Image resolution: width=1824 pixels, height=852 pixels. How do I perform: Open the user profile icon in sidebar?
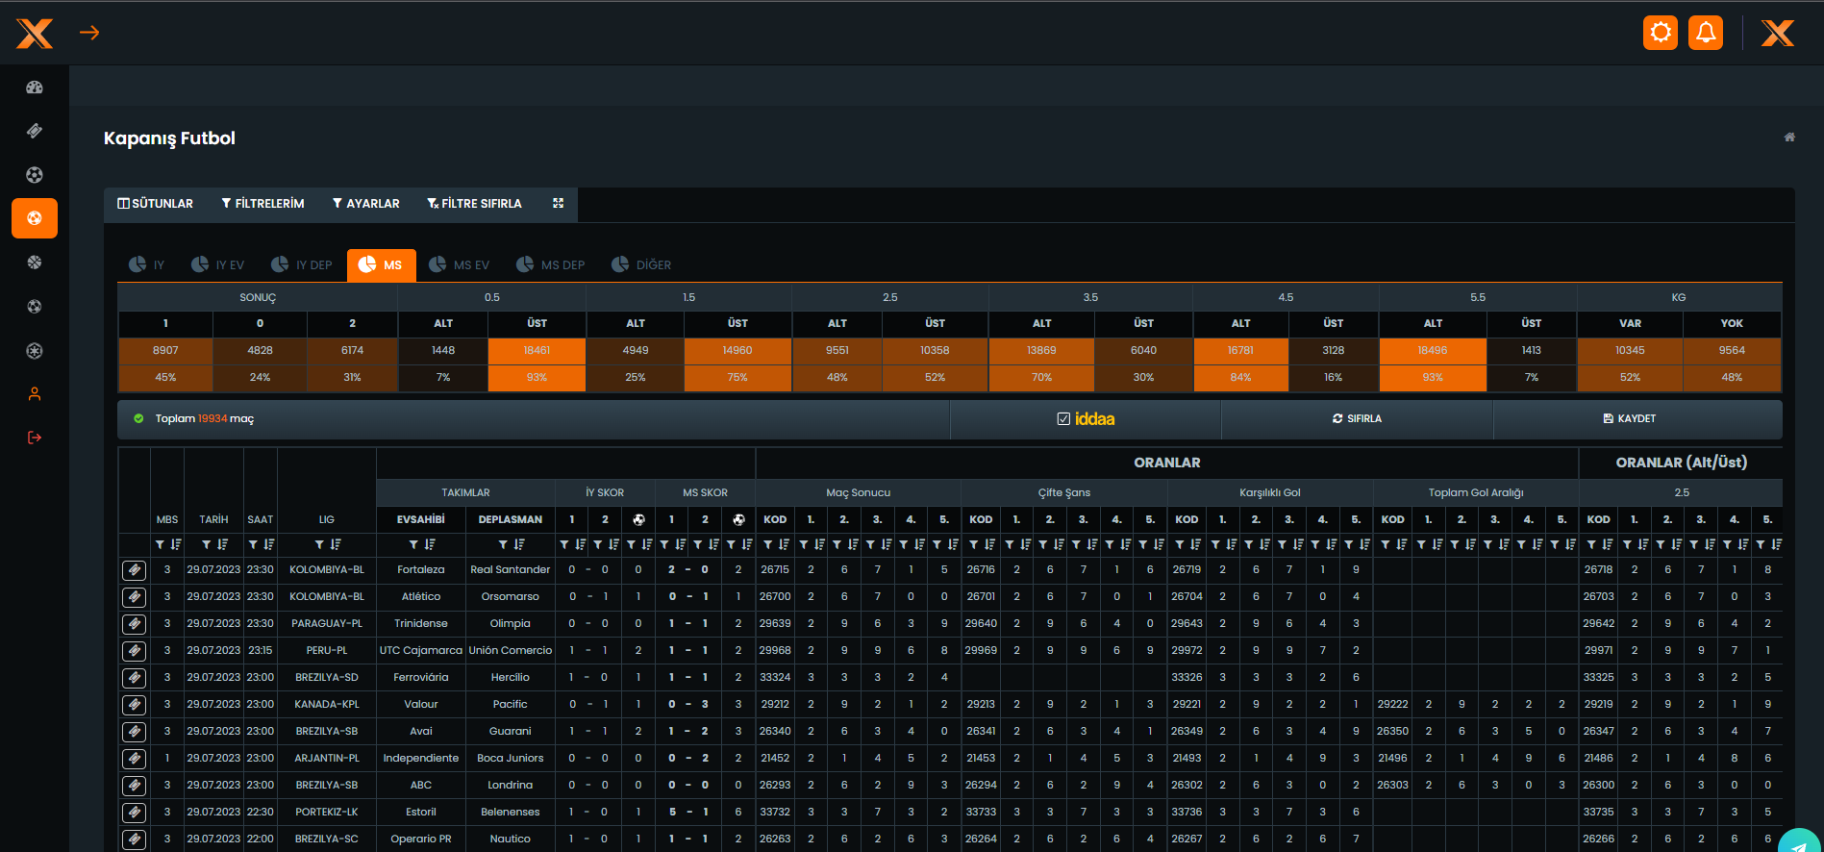(x=35, y=394)
